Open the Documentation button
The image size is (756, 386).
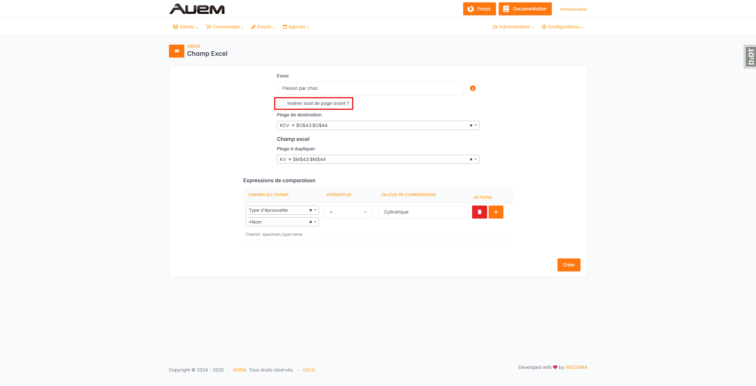coord(525,9)
